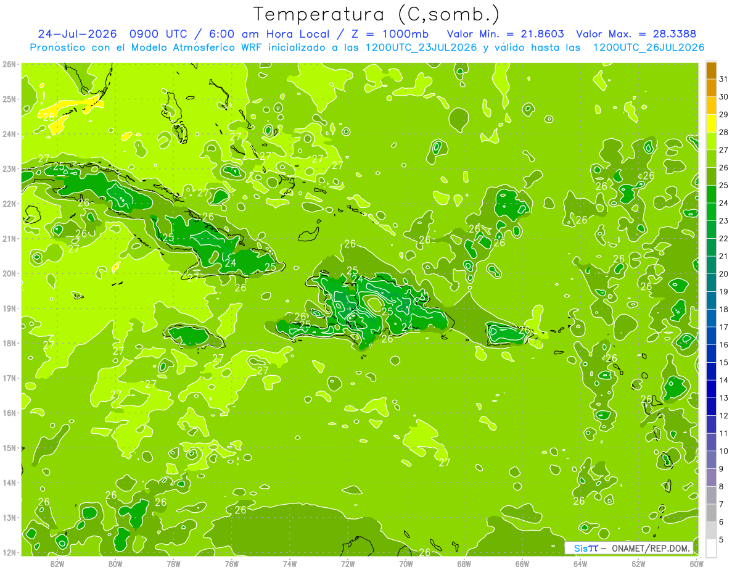
Task: Click the 62W longitude label
Action: point(638,563)
